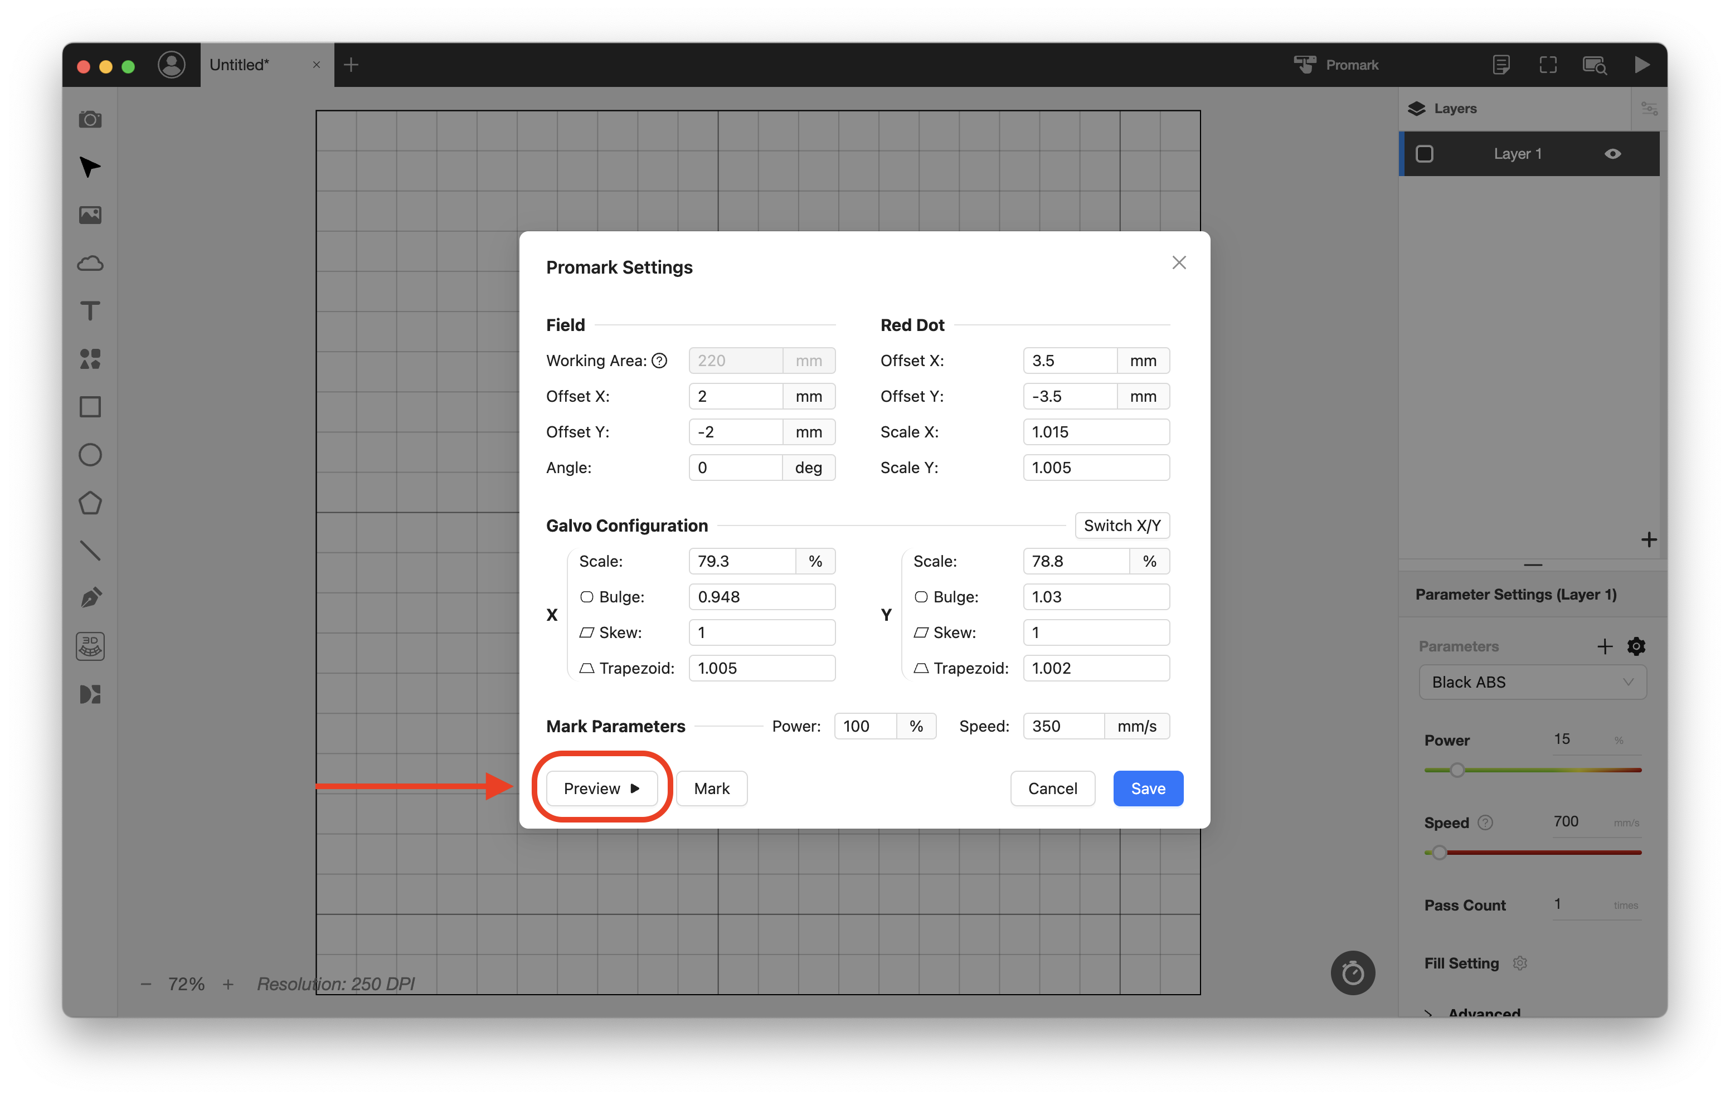This screenshot has height=1100, width=1730.
Task: Click the Mark button
Action: tap(711, 788)
